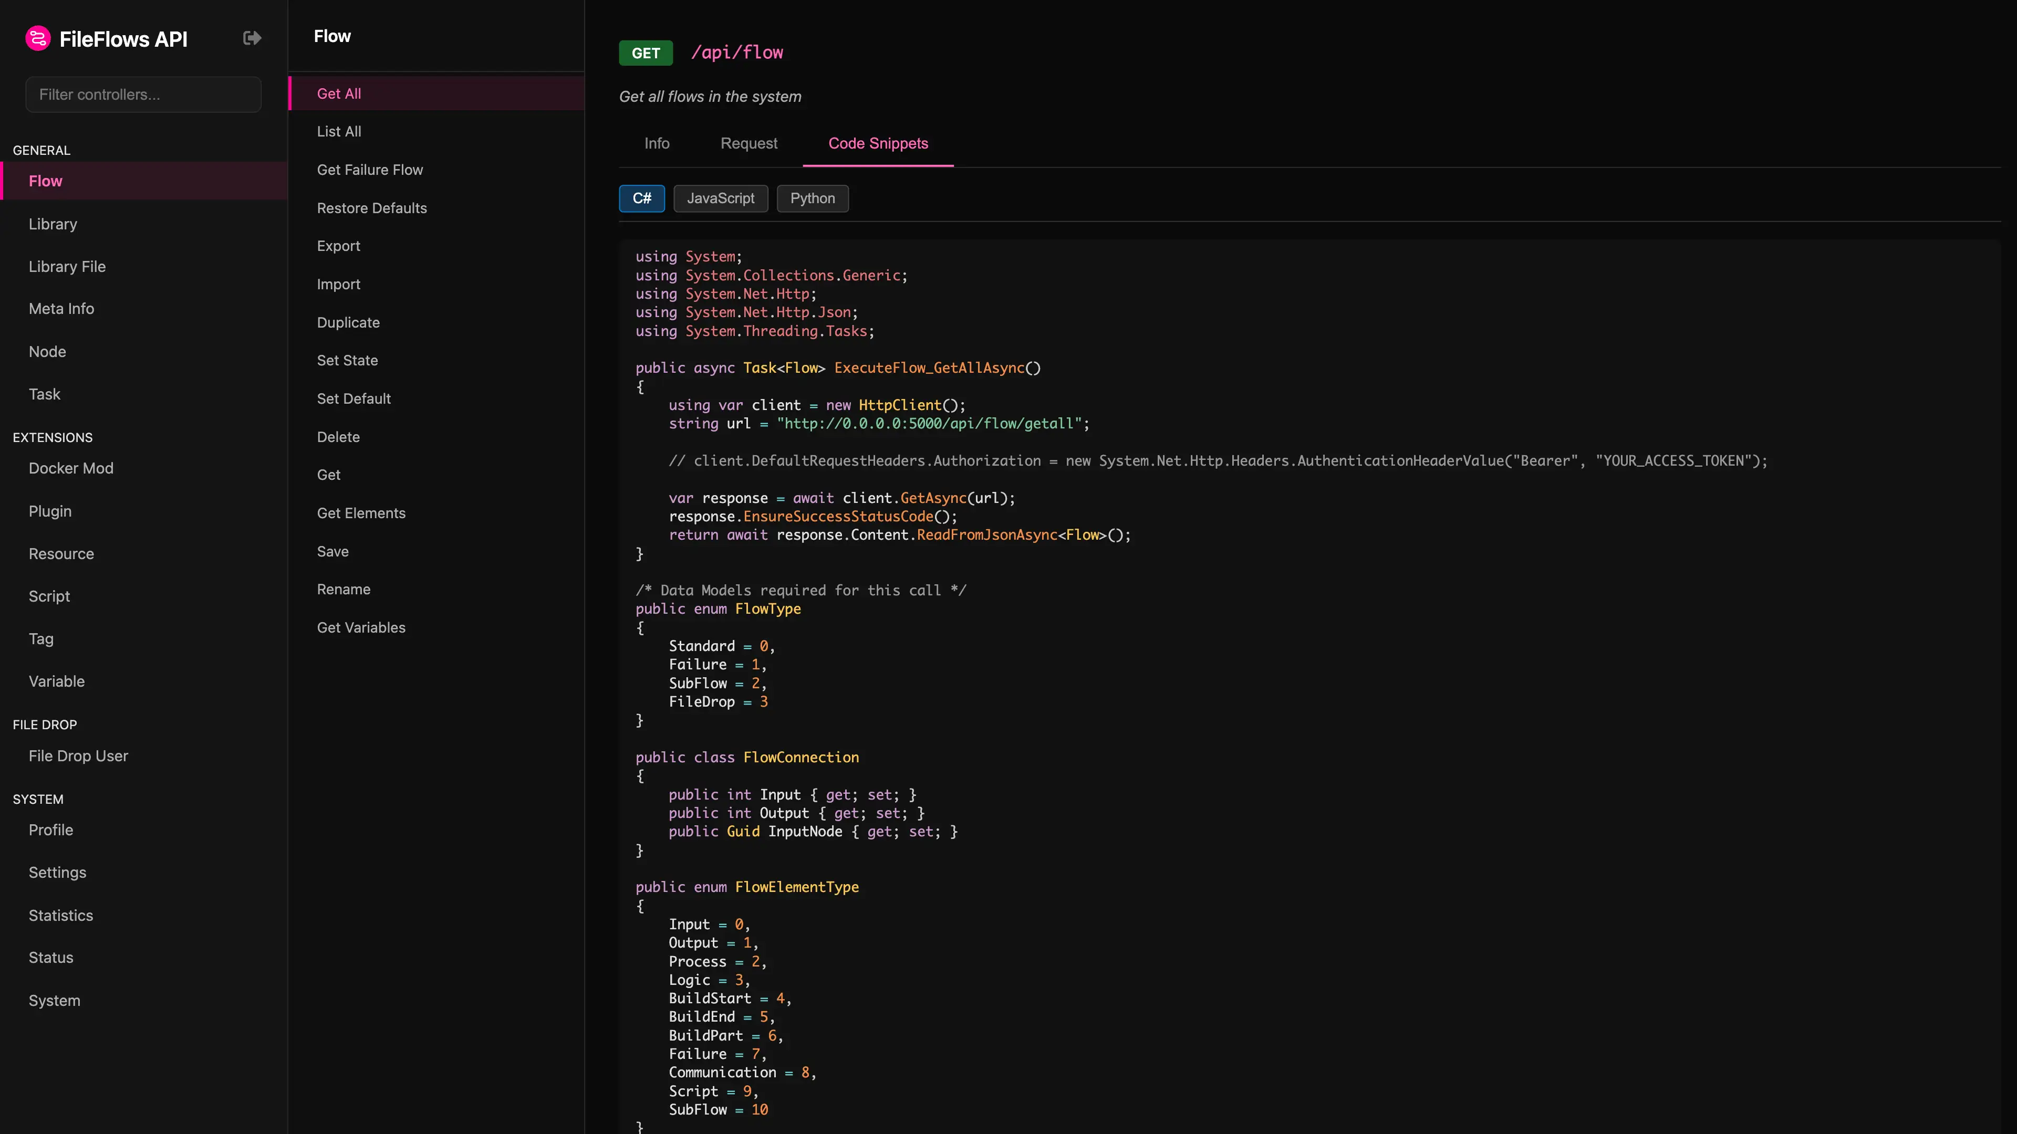Click the /api/flow endpoint path
The height and width of the screenshot is (1134, 2017).
pos(737,52)
